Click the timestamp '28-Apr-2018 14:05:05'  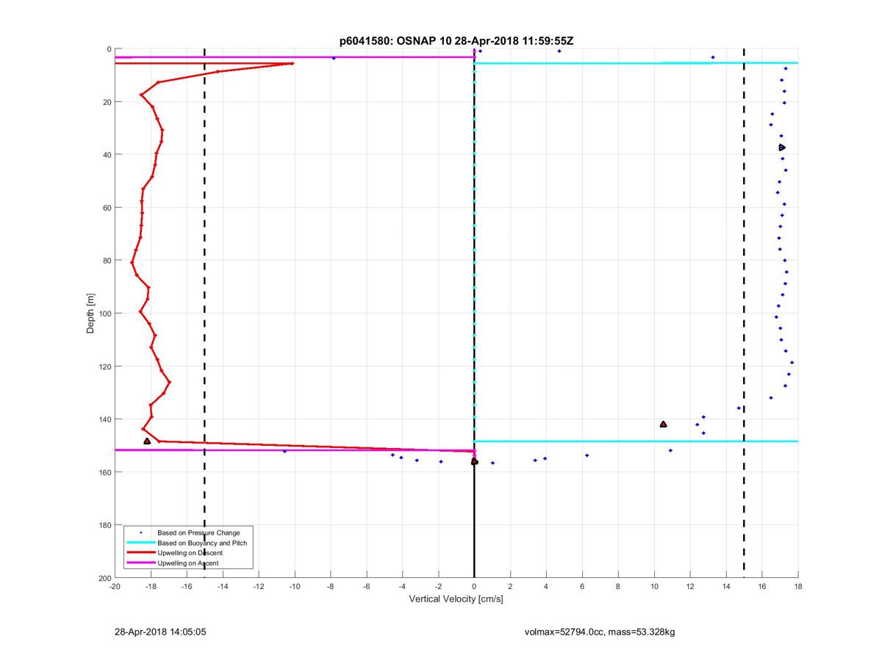point(159,632)
